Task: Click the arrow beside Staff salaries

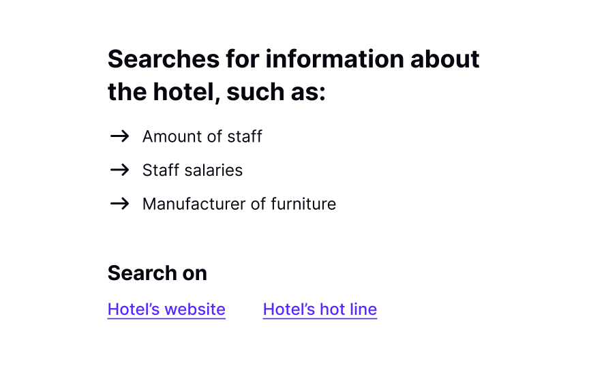Action: pos(119,170)
